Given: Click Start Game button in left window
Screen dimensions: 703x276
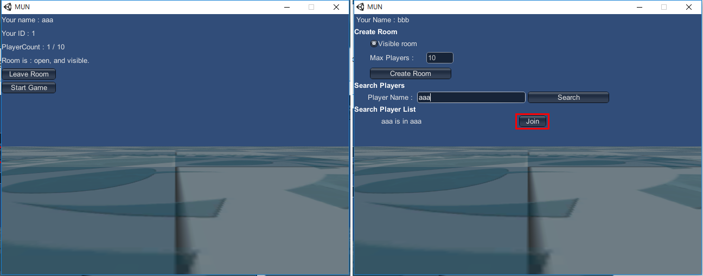Looking at the screenshot, I should [x=29, y=88].
